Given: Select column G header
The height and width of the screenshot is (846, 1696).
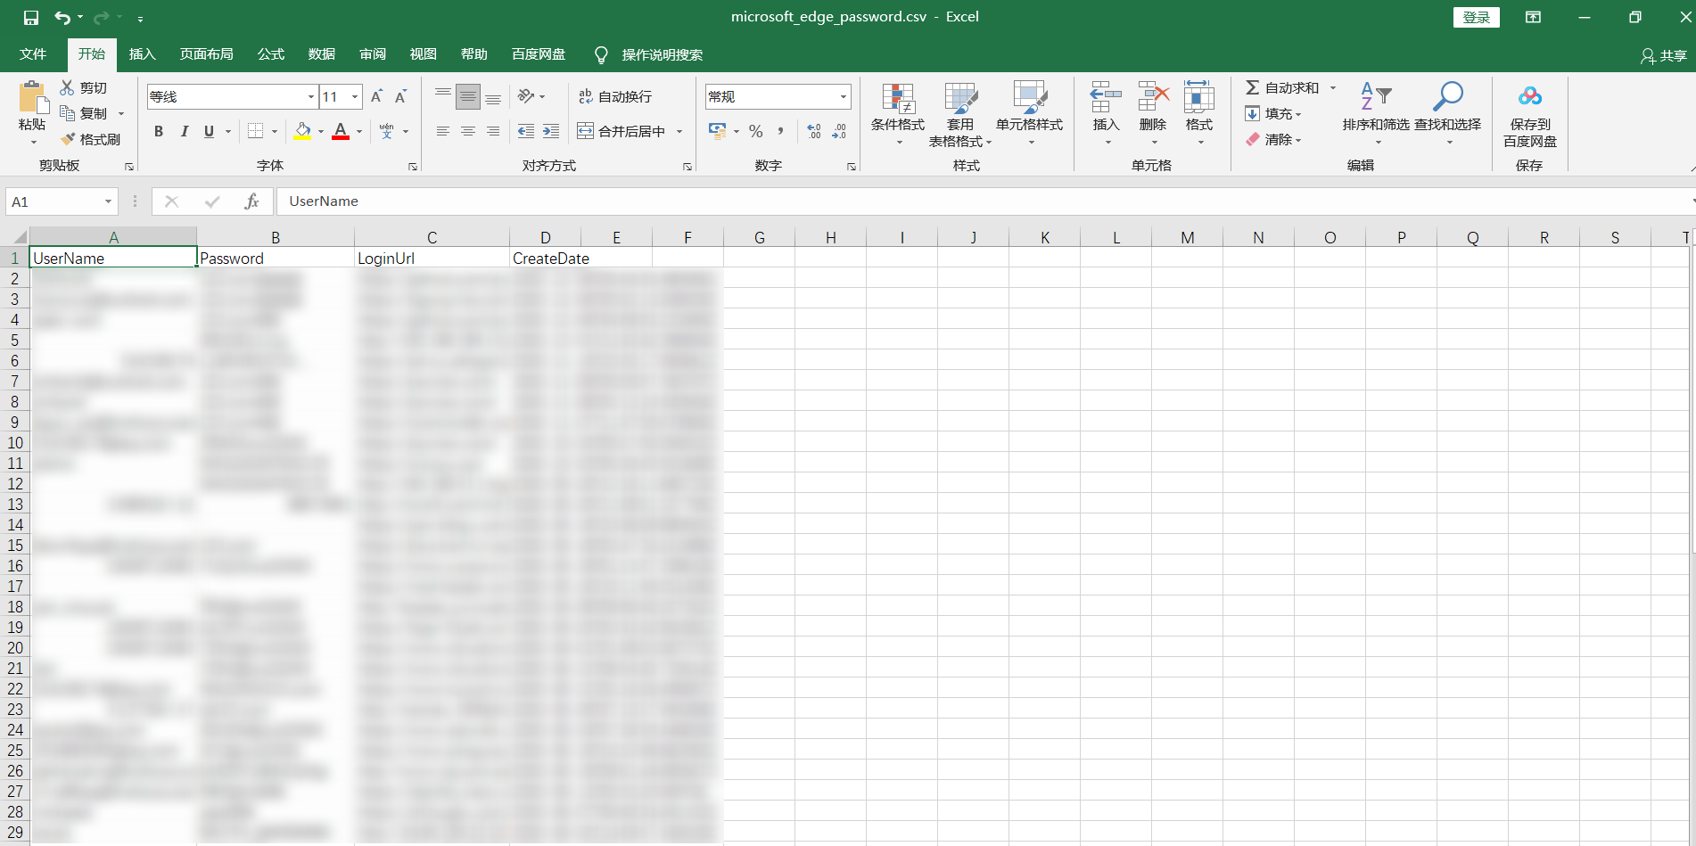Looking at the screenshot, I should tap(760, 237).
